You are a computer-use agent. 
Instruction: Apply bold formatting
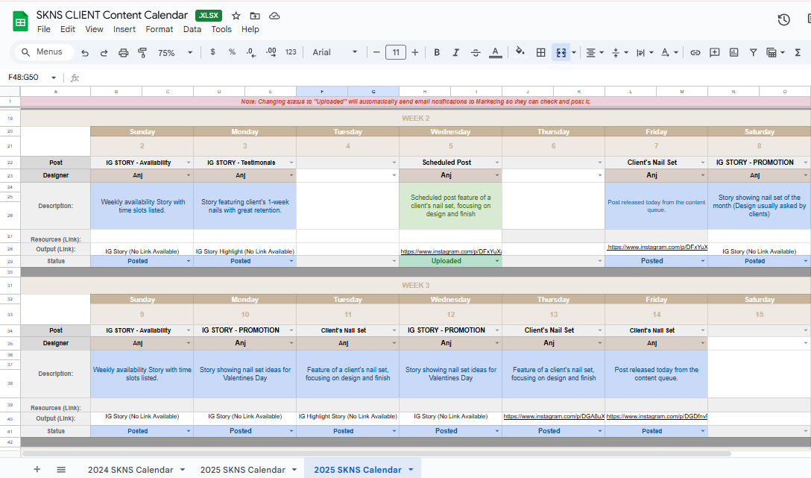pyautogui.click(x=437, y=53)
